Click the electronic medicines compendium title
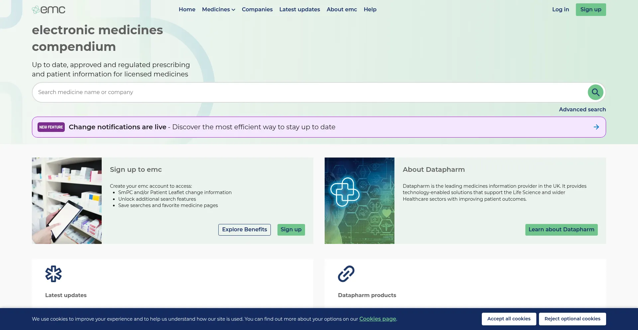The height and width of the screenshot is (330, 638). (97, 38)
